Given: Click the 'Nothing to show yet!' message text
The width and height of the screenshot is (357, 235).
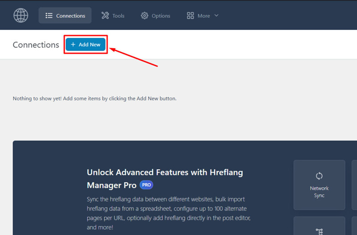Looking at the screenshot, I should pyautogui.click(x=95, y=99).
